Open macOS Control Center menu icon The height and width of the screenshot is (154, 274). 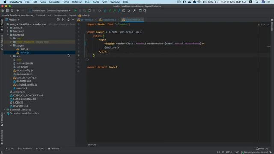tap(268, 2)
